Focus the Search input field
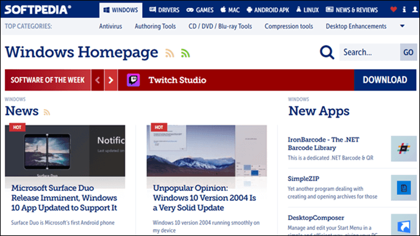Viewport: 420px width, 236px height. click(369, 52)
